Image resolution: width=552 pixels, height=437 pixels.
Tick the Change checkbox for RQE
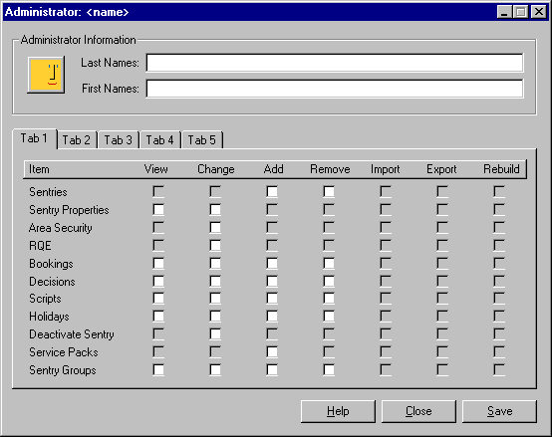pos(215,245)
